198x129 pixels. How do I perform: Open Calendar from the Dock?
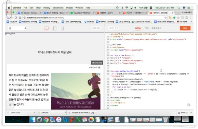85,120
